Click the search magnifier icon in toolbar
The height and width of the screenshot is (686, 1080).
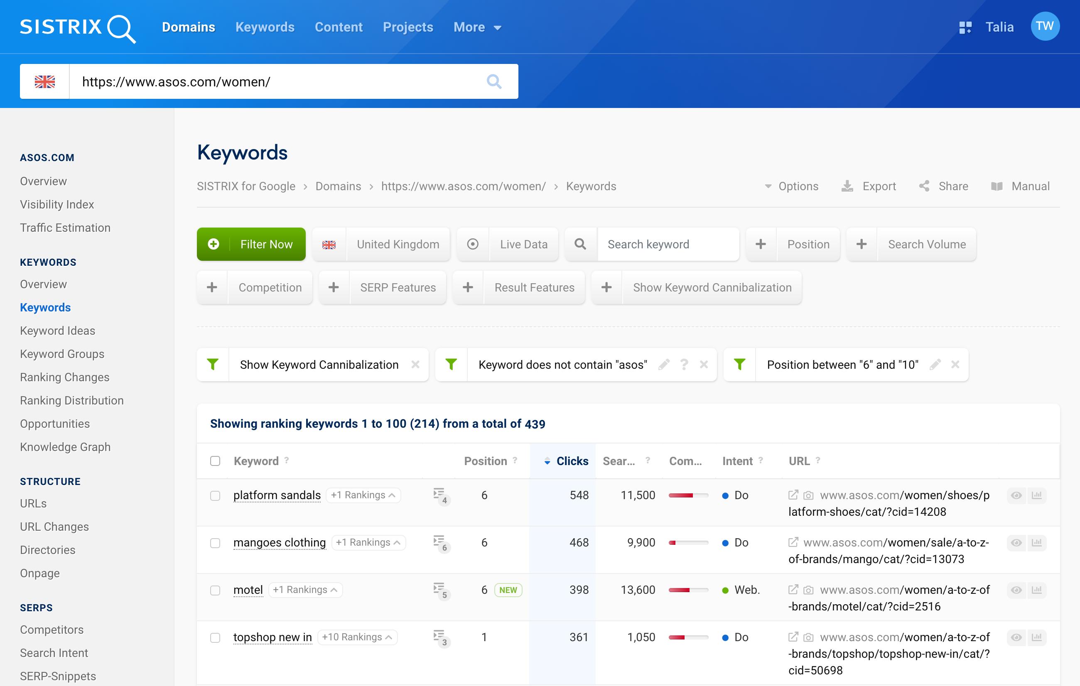click(x=580, y=244)
